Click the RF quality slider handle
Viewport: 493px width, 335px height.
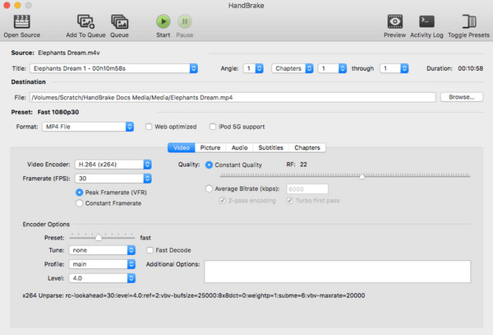point(362,176)
